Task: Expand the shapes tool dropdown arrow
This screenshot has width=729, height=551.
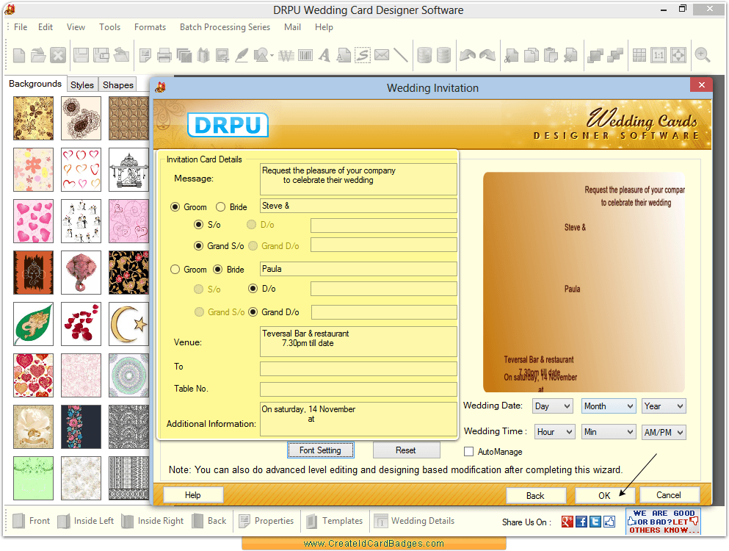Action: (272, 56)
